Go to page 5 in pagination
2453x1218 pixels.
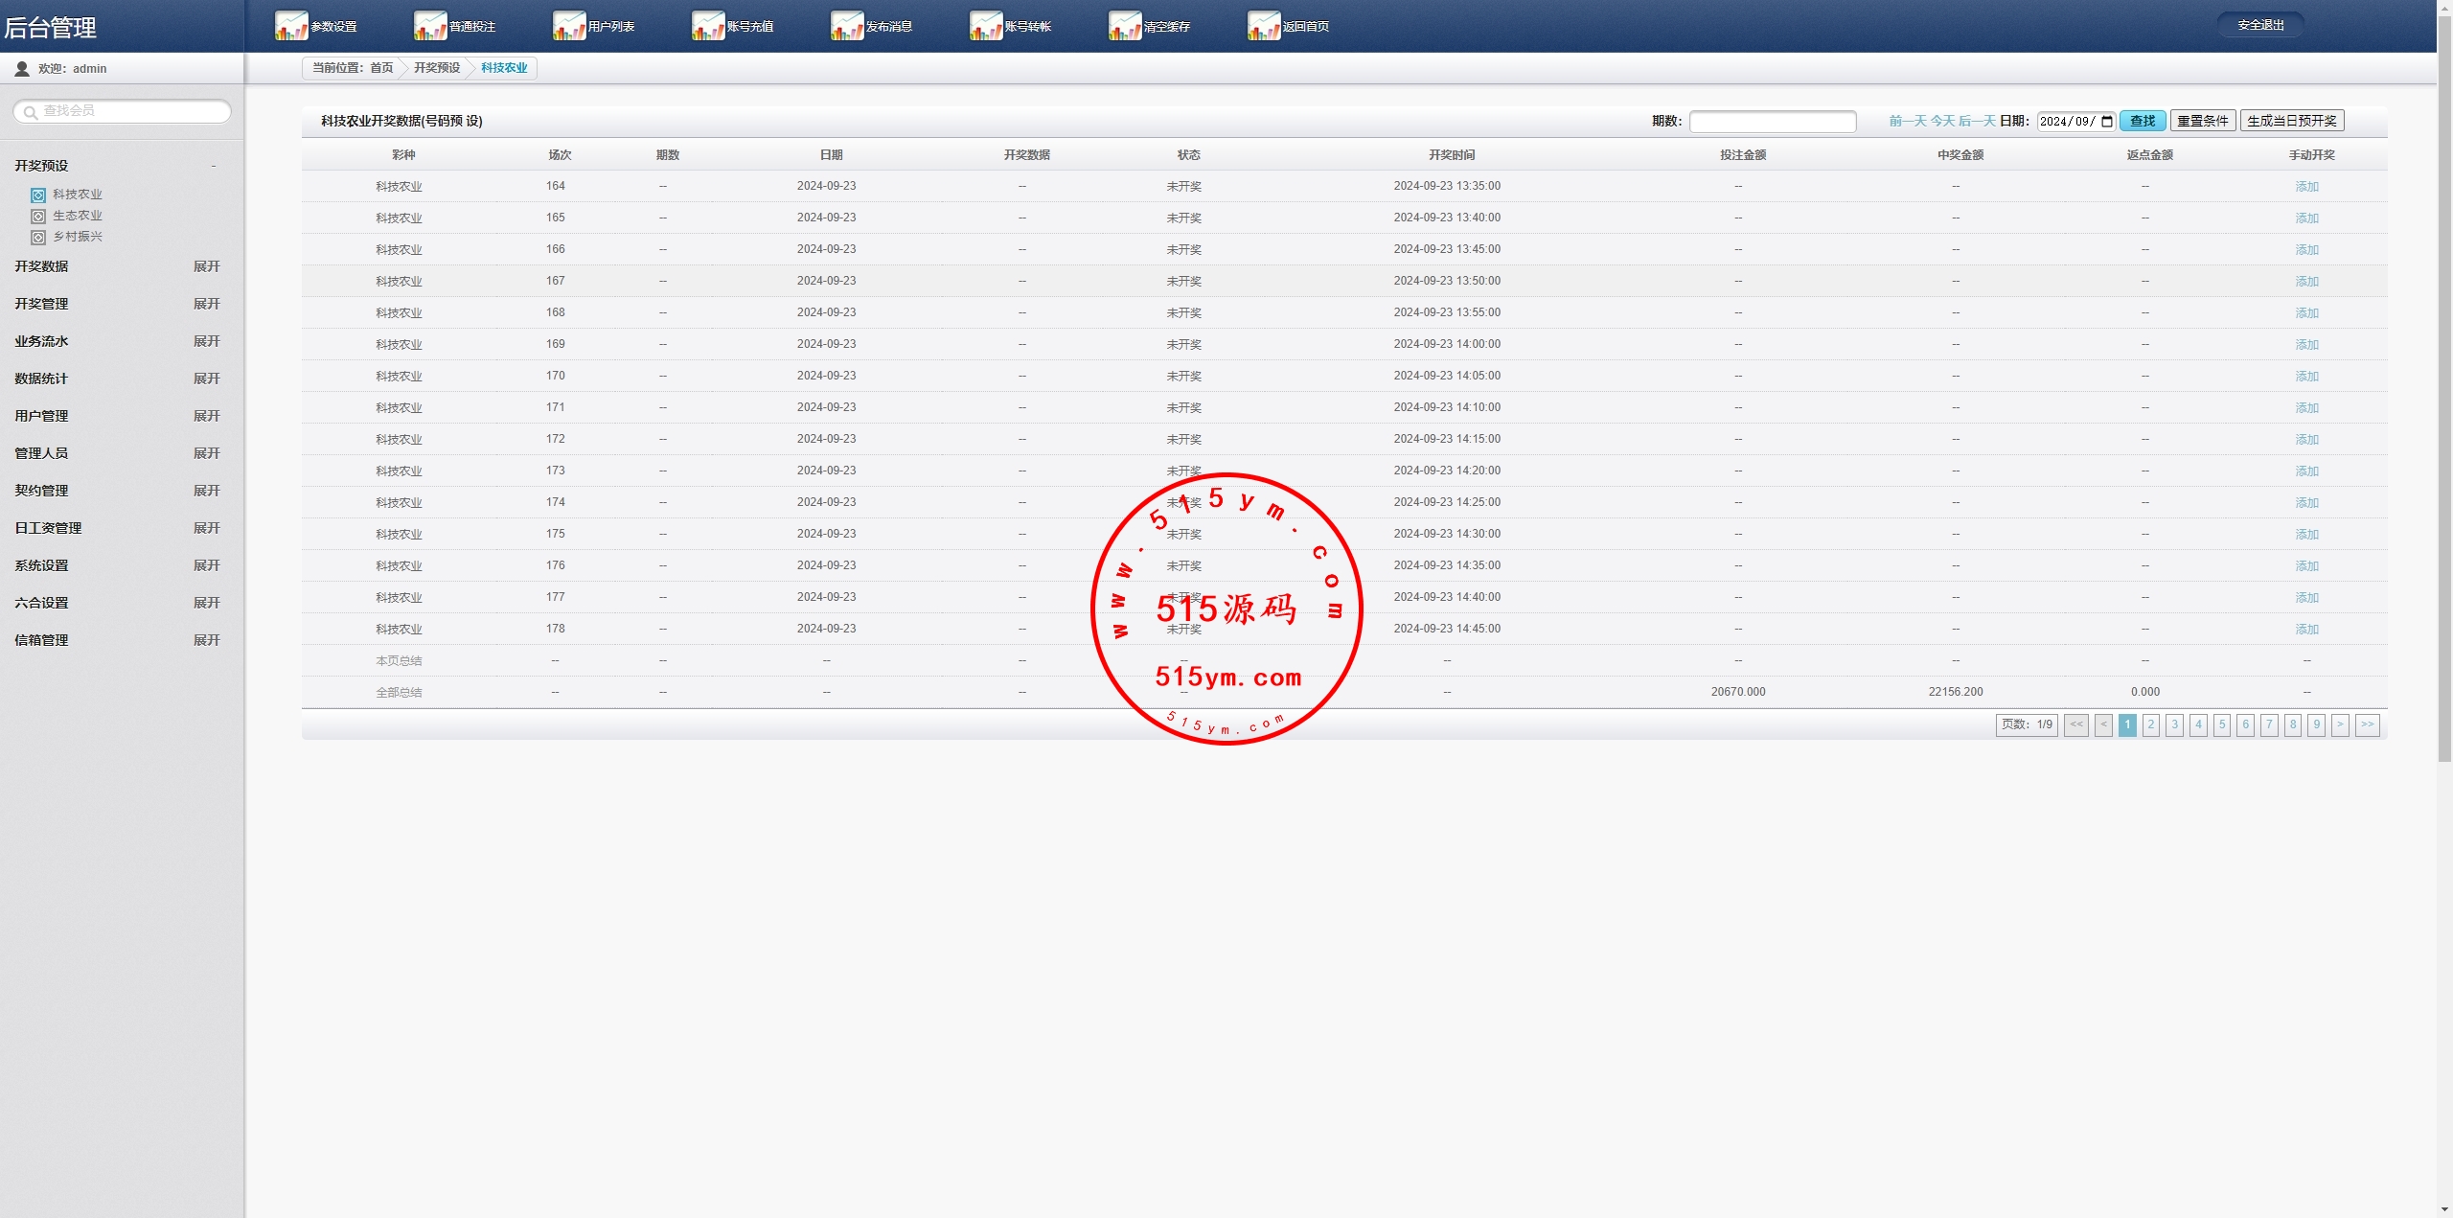[x=2222, y=724]
